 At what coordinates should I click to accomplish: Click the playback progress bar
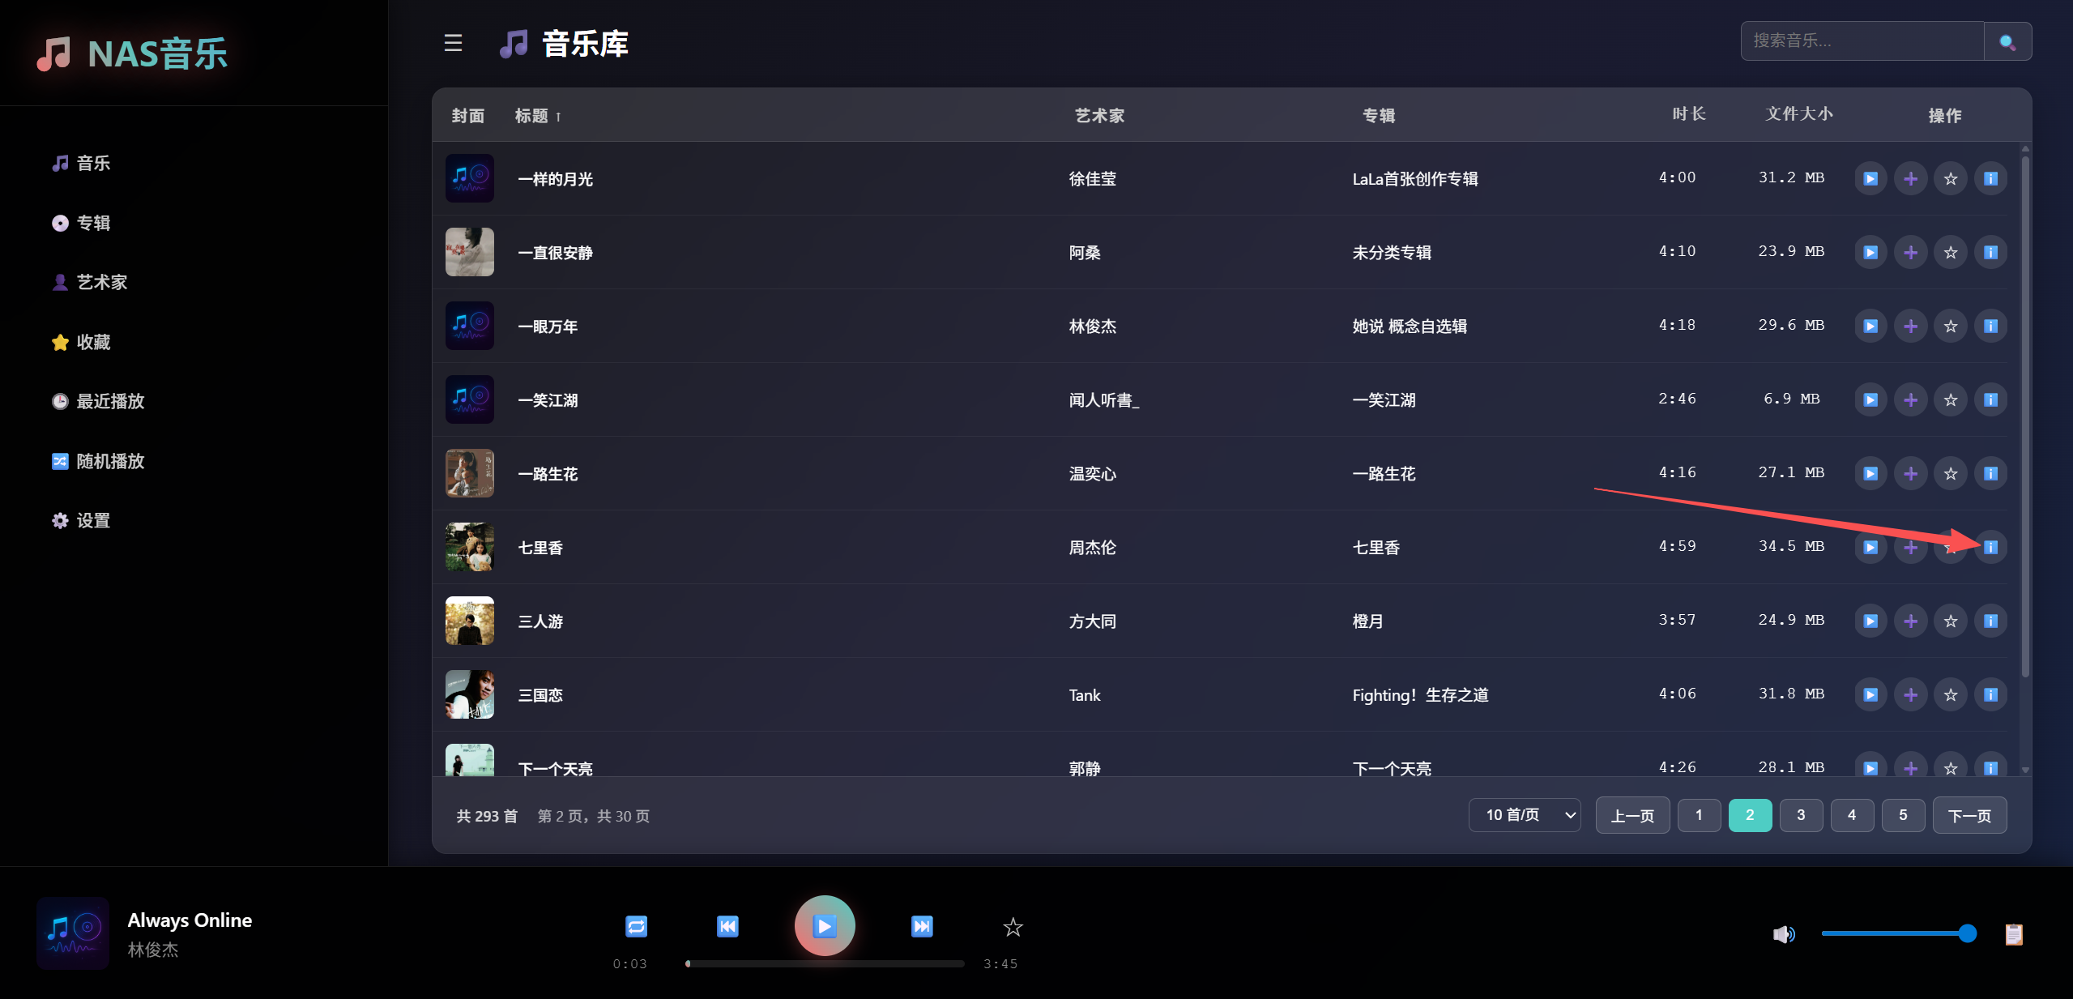(825, 963)
